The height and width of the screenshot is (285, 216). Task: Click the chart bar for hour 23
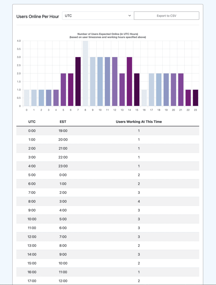(x=195, y=98)
